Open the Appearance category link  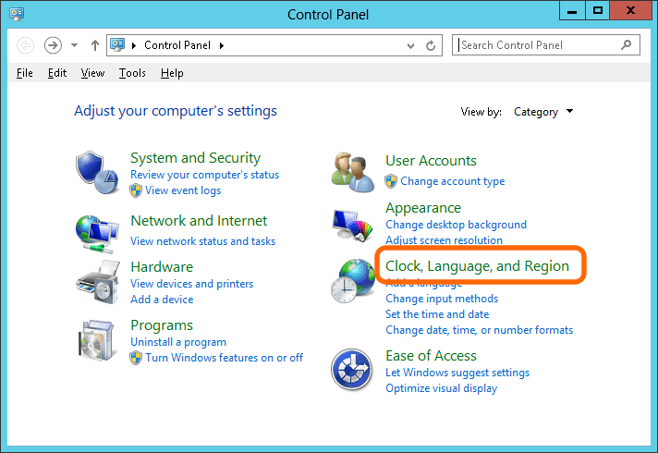423,208
